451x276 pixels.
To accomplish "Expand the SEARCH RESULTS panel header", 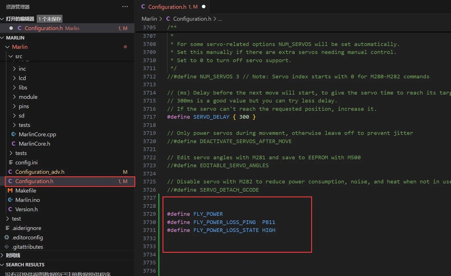I will (25, 265).
